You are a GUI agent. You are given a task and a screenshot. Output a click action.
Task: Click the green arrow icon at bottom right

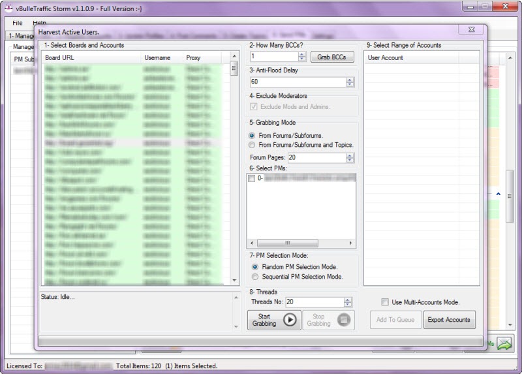(x=504, y=343)
